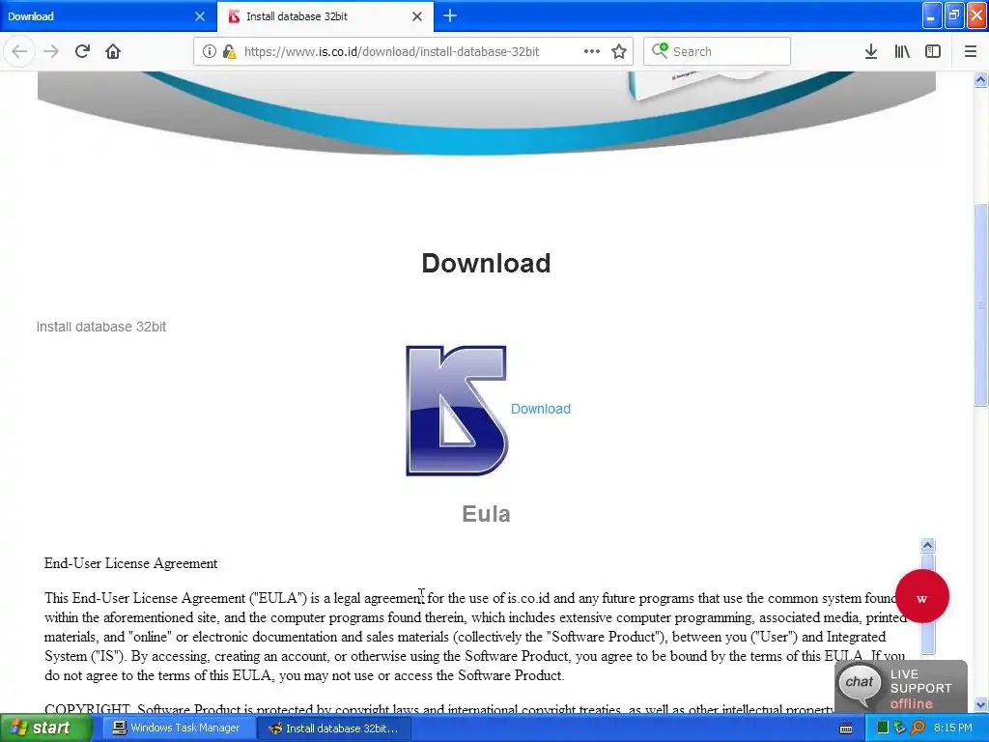Image resolution: width=989 pixels, height=742 pixels.
Task: Reload the current page
Action: 82,51
